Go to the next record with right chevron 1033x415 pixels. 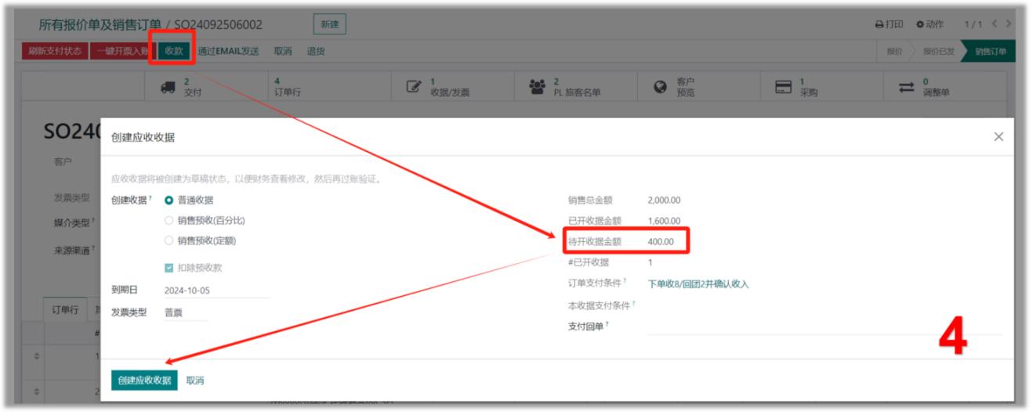coord(1008,25)
